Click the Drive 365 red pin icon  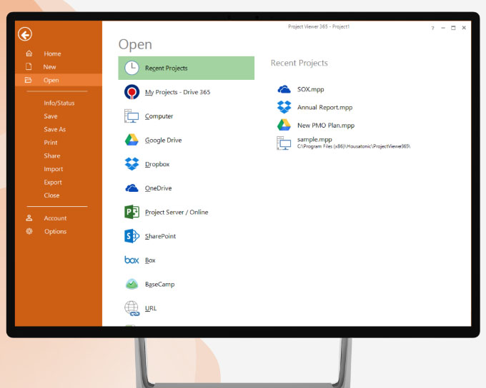[132, 92]
